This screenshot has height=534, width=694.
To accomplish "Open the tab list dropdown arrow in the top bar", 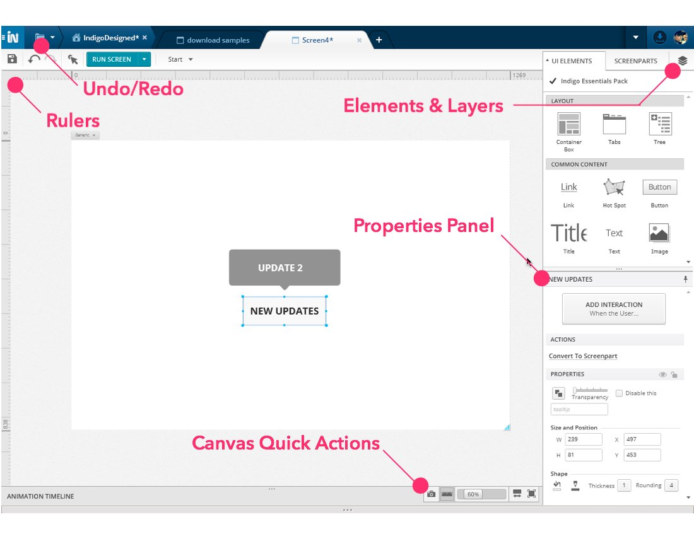I will [x=635, y=38].
